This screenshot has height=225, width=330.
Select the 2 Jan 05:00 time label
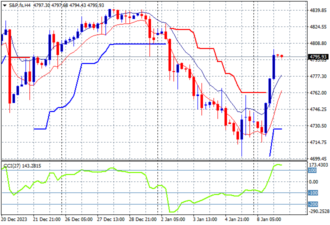(x=172, y=219)
